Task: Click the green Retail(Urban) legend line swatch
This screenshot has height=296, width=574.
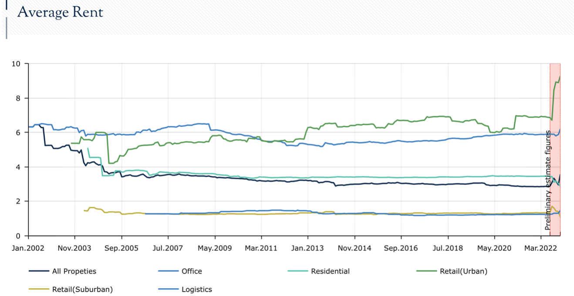Action: click(x=426, y=271)
